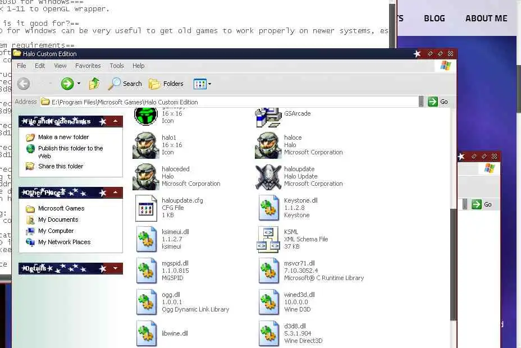Open the Edit menu
The height and width of the screenshot is (348, 521).
coord(40,66)
